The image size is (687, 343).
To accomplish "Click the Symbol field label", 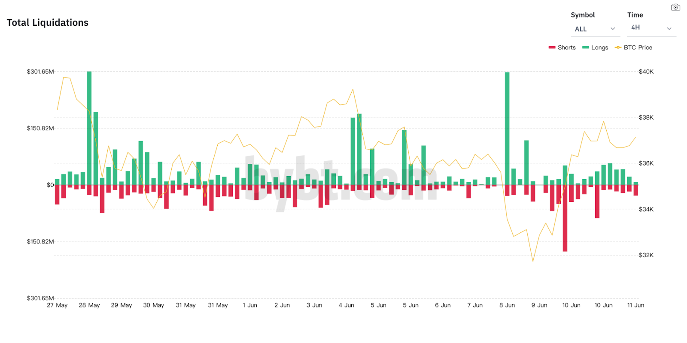I will pos(583,15).
